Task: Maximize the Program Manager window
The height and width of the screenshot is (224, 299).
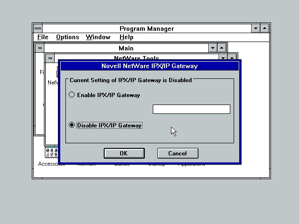Action: [x=265, y=28]
